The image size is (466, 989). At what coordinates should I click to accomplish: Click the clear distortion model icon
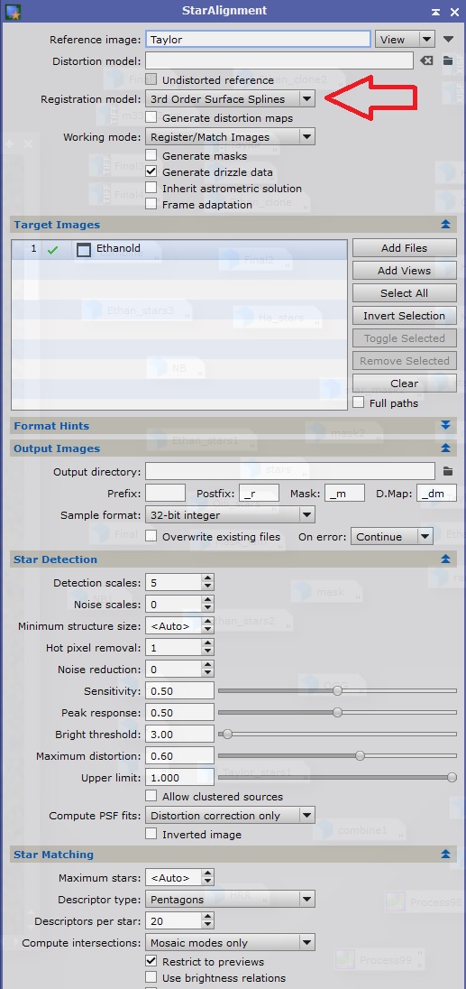pyautogui.click(x=426, y=60)
